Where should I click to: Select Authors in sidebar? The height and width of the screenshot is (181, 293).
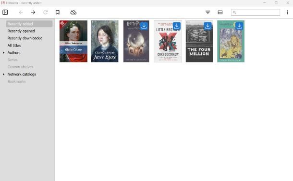pos(14,53)
